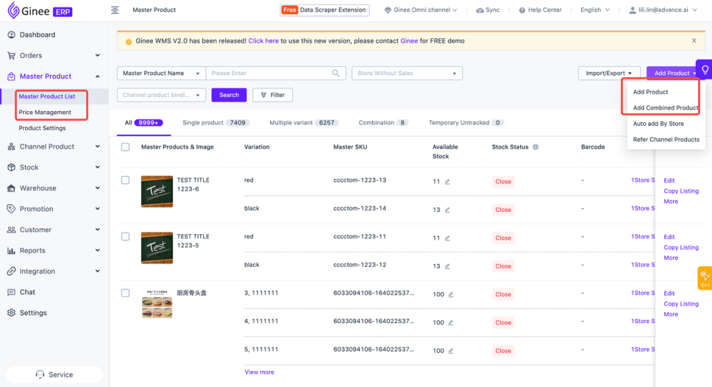Click the Warehouse icon in sidebar
Image resolution: width=712 pixels, height=387 pixels.
(x=11, y=188)
